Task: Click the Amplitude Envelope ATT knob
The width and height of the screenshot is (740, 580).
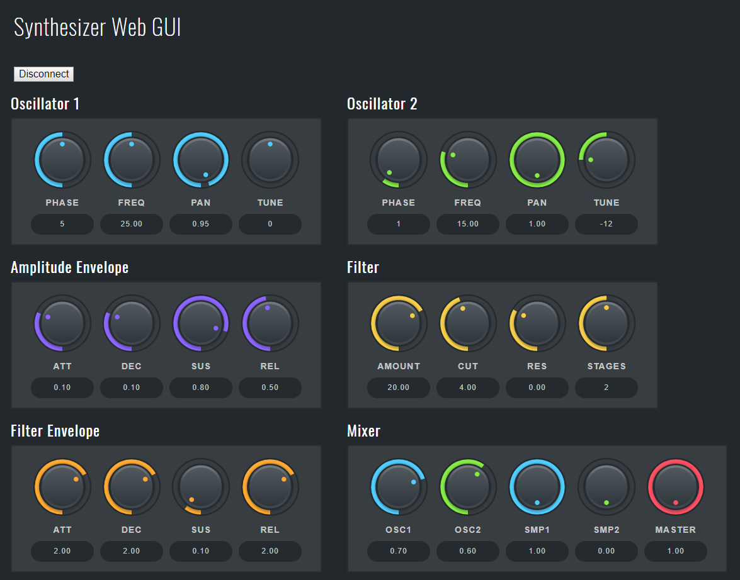Action: pos(62,323)
